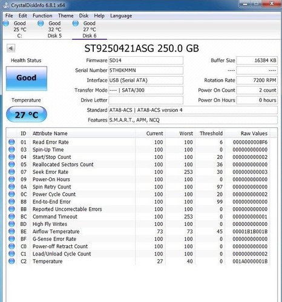Screen dimensions: 282x302
Task: Click the Raw Values column header
Action: click(248, 133)
